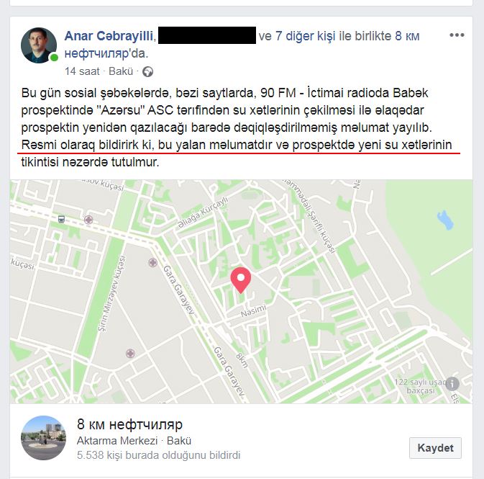This screenshot has height=479, width=484.
Task: Click the '14 saat' post timestamp
Action: click(82, 71)
